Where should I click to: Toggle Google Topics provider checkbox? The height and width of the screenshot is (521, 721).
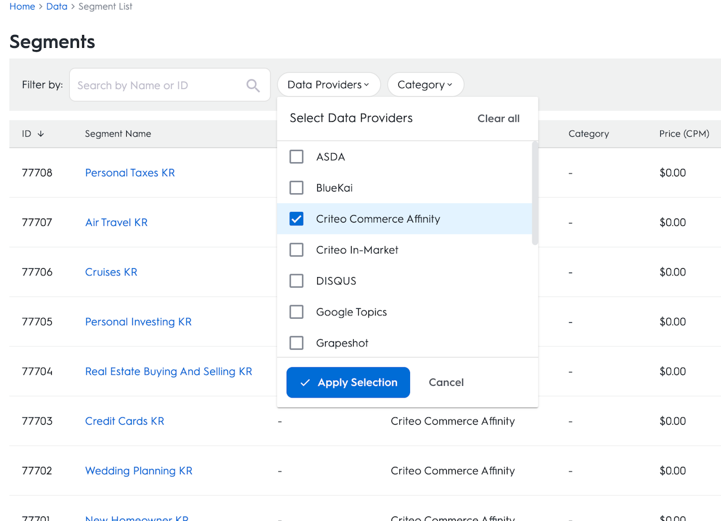pos(296,311)
